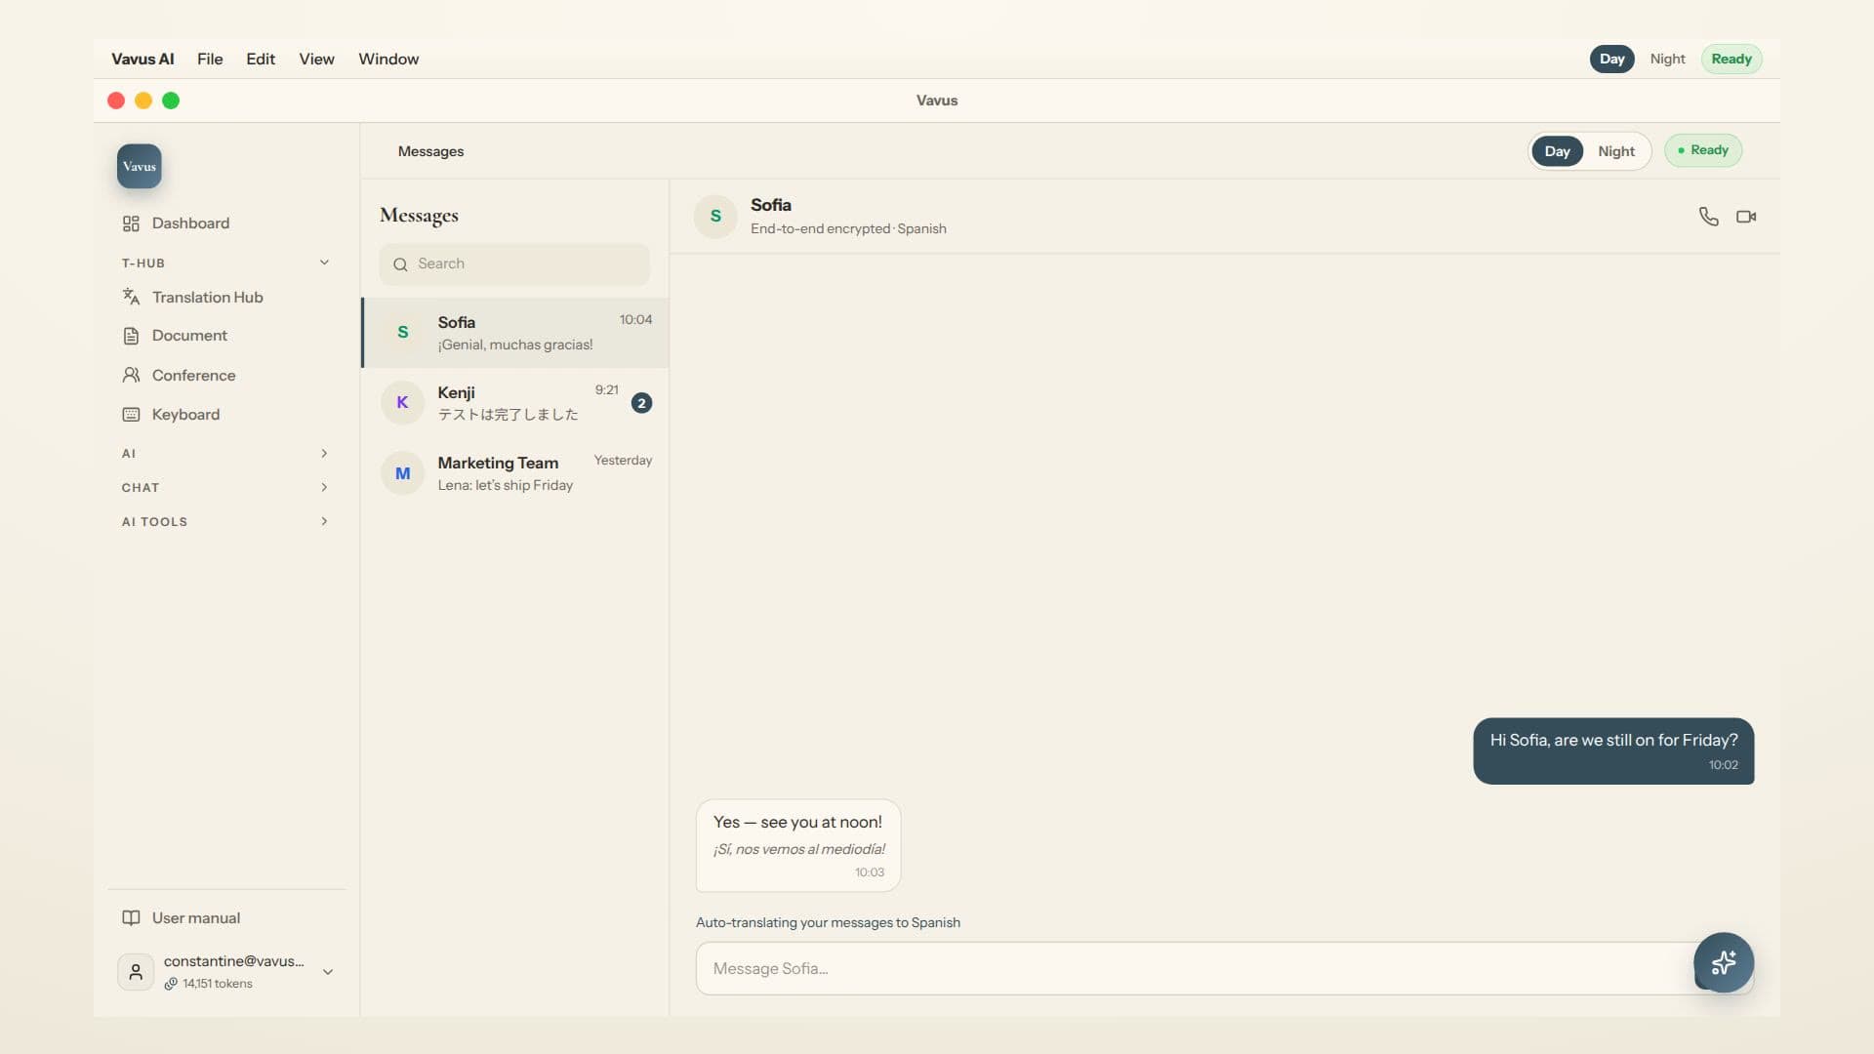Switch to Night mode in messages header
This screenshot has height=1054, width=1874.
pos(1615,151)
